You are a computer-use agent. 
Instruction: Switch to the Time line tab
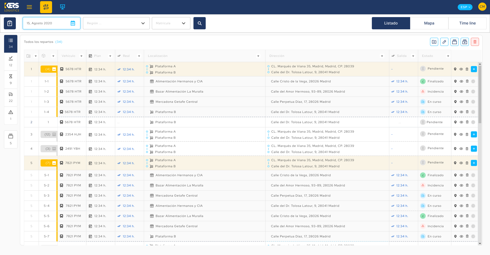[x=467, y=23]
